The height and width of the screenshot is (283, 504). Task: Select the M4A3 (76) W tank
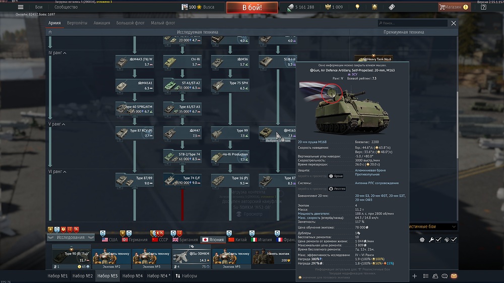tap(135, 61)
